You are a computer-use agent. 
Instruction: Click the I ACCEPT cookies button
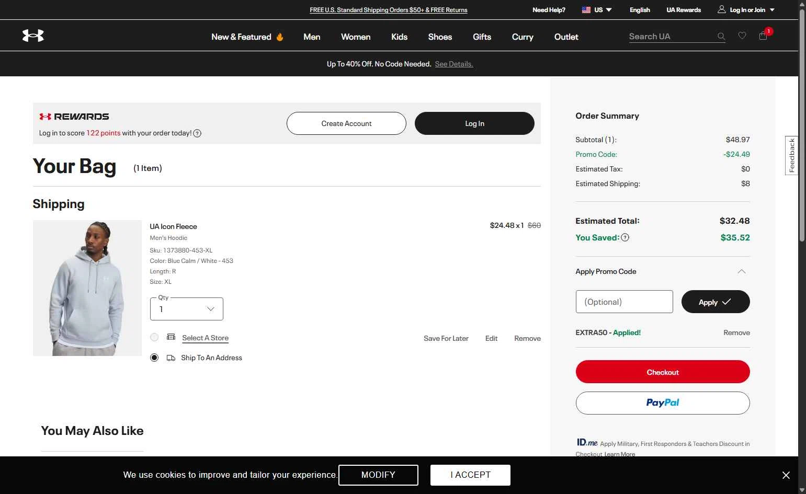coord(470,475)
